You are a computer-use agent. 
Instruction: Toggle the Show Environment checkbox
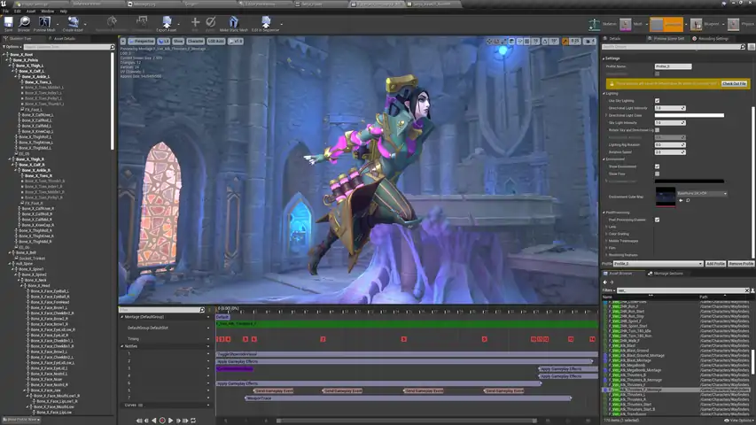(x=657, y=166)
